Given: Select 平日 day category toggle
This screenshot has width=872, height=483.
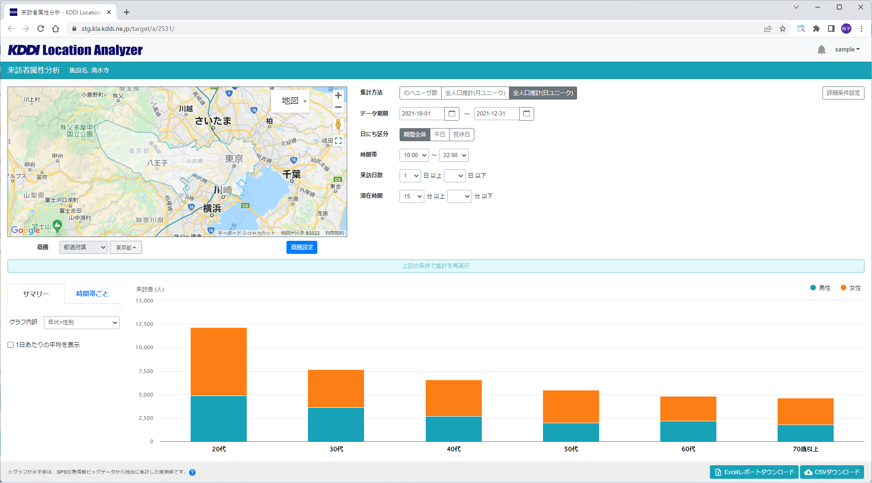Looking at the screenshot, I should point(439,135).
